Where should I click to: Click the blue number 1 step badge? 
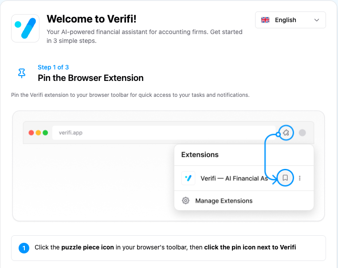[24, 248]
